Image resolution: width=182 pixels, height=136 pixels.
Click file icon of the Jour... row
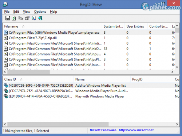pos(6,65)
